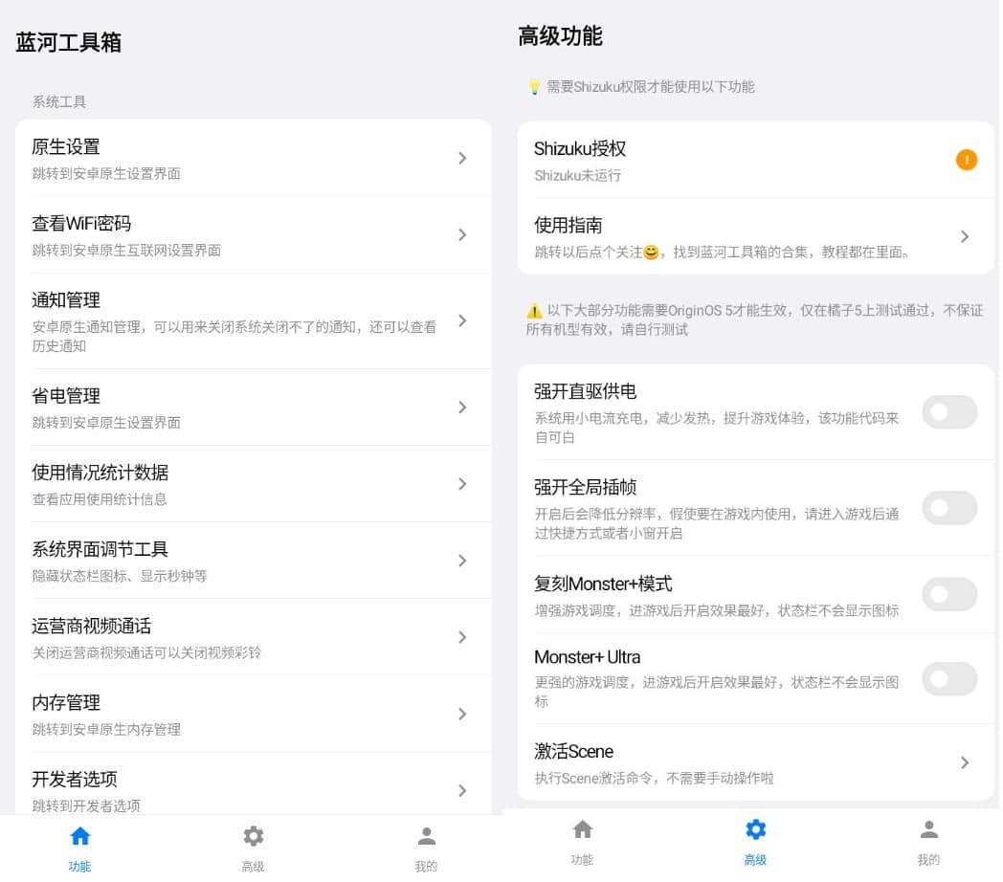Screen dimensions: 1003x882
Task: Click the 我的 person icon on left panel
Action: [x=425, y=835]
